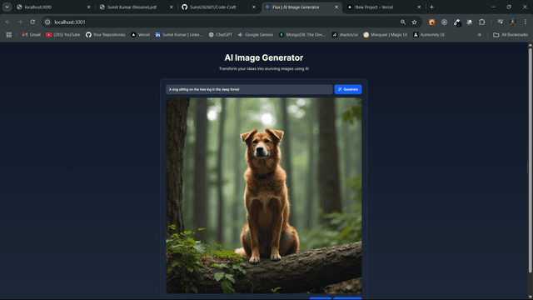This screenshot has height=300, width=533.
Task: Click the Generate button with wand icon
Action: pos(348,89)
